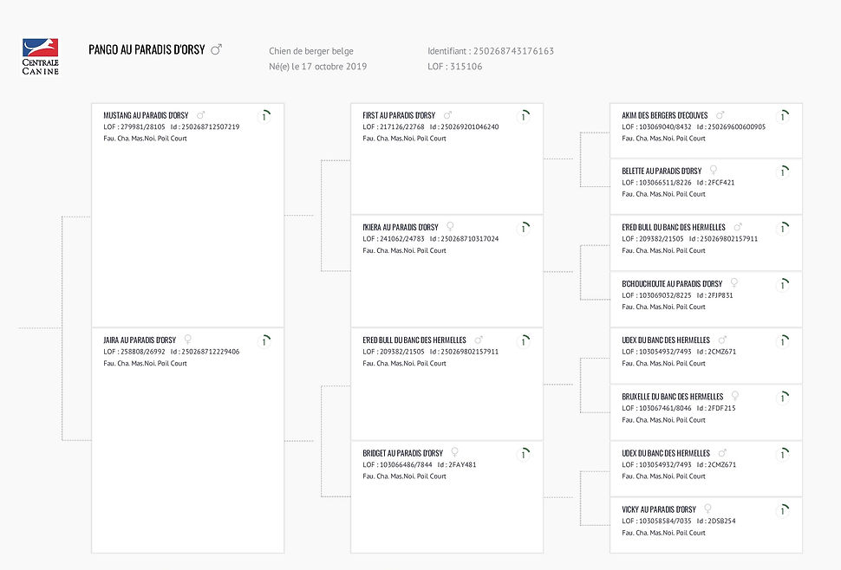
Task: Open info icon on Mustang au Paradis d'Orsy card
Action: [x=264, y=116]
